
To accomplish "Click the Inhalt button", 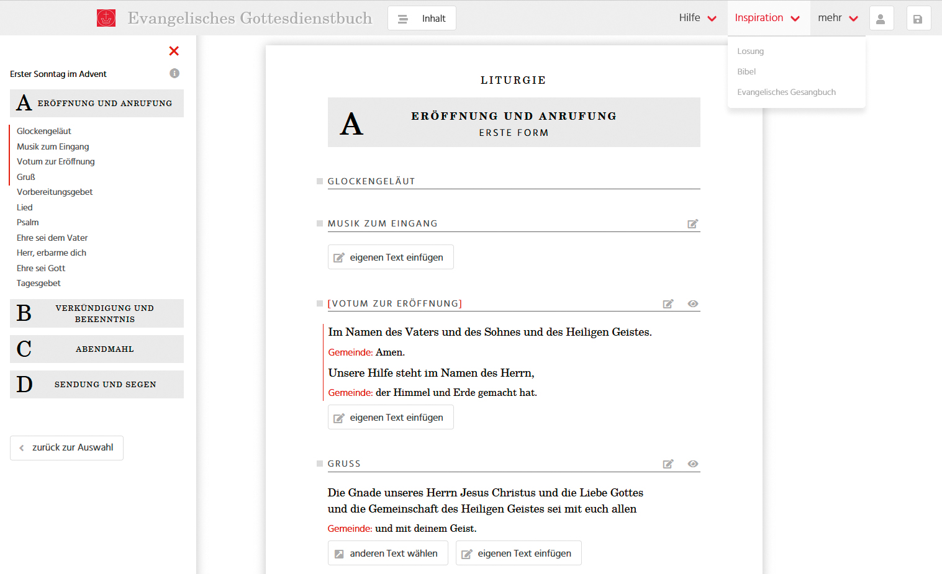I will [x=422, y=19].
